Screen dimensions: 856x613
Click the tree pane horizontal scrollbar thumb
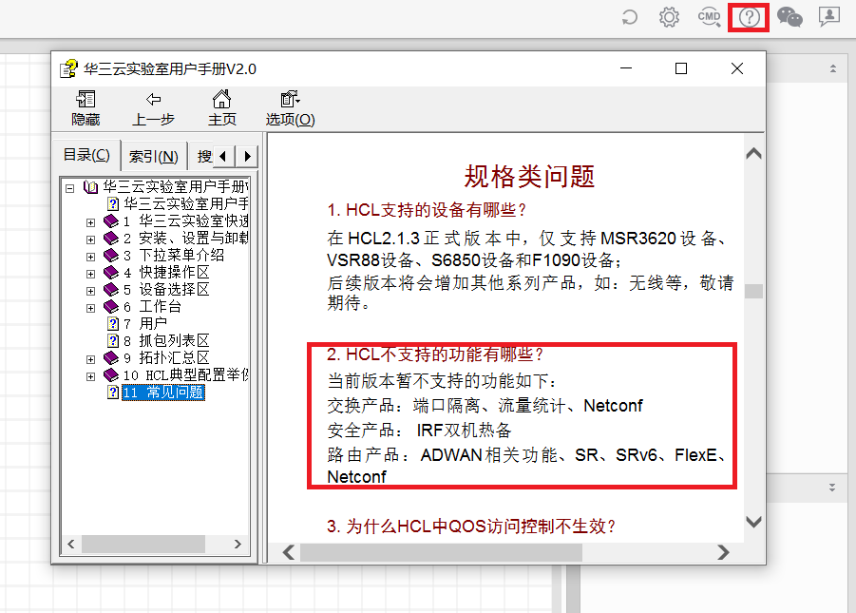(x=143, y=544)
